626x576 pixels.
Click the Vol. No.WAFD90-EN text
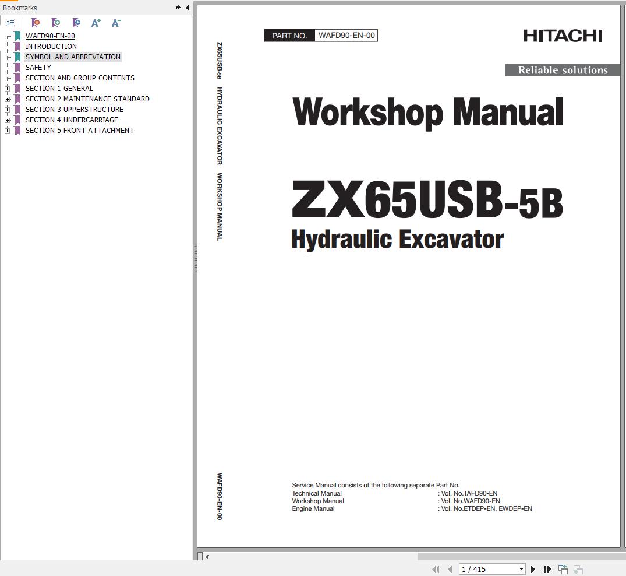tap(471, 501)
